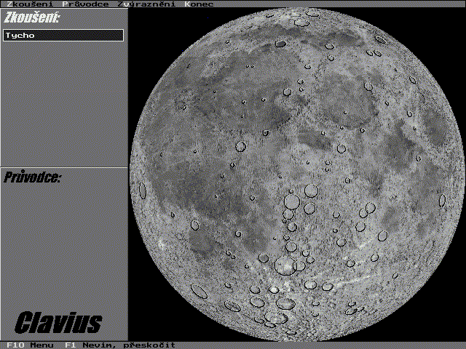Viewport: 466px width, 349px height.
Task: Click large bright Deslandres crater outline
Action: pyautogui.click(x=285, y=265)
